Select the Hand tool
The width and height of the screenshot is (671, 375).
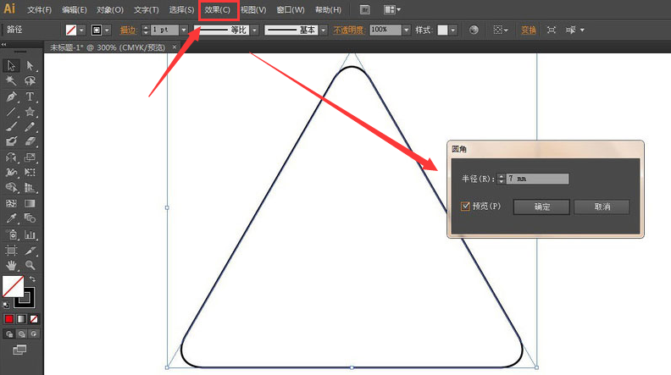pyautogui.click(x=12, y=265)
